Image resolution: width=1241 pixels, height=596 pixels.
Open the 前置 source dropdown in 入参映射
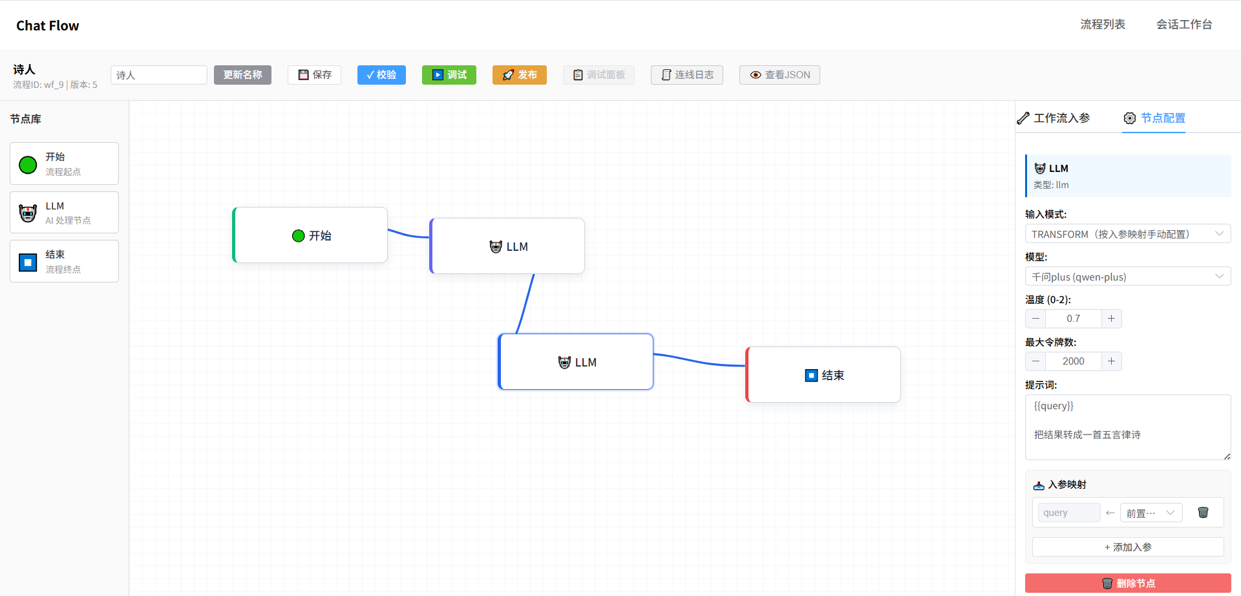(x=1151, y=513)
